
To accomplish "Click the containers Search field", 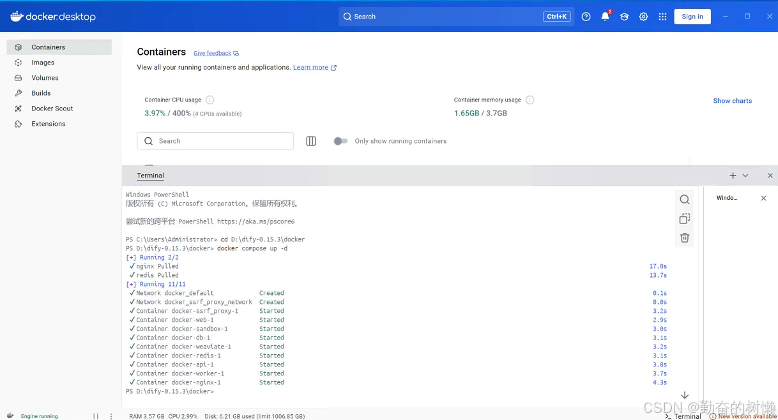I will [215, 141].
